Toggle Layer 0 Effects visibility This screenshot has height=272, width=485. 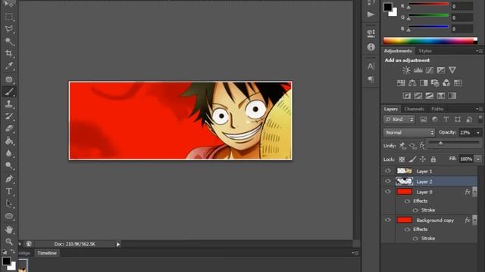(x=408, y=201)
